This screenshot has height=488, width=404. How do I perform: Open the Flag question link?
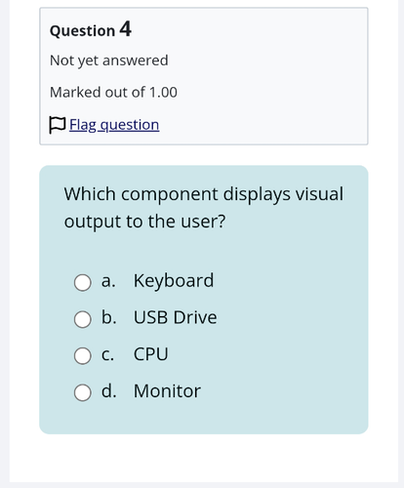pyautogui.click(x=114, y=125)
